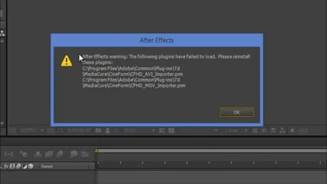Toggle Always Preview This View icon

(x=12, y=130)
